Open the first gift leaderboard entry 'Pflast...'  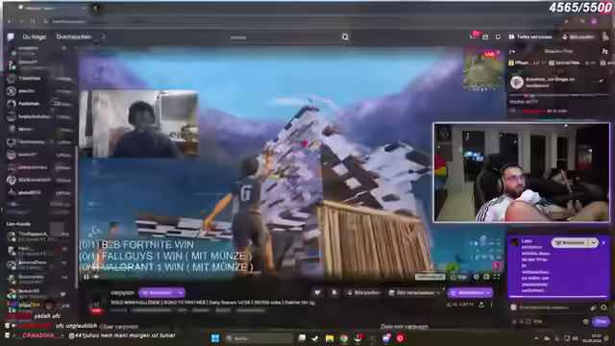point(528,62)
